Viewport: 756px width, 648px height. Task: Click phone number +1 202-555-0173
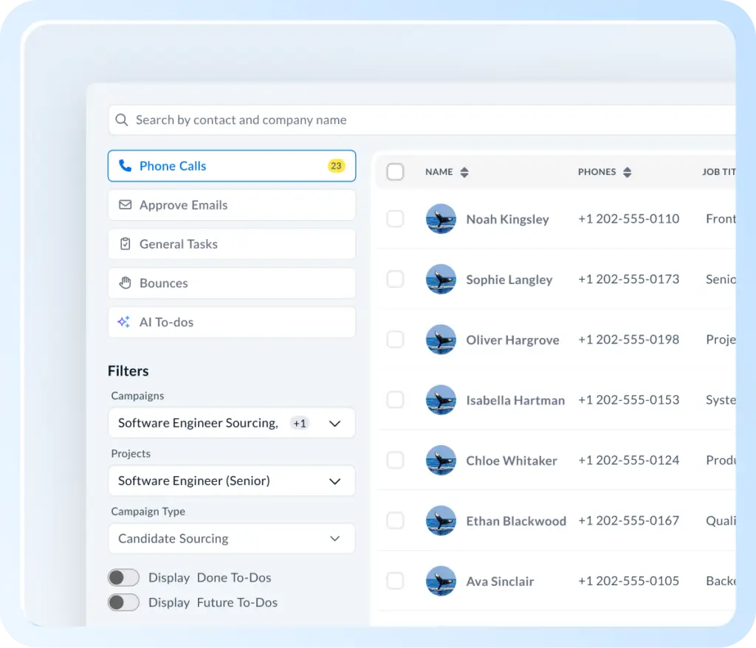[629, 279]
